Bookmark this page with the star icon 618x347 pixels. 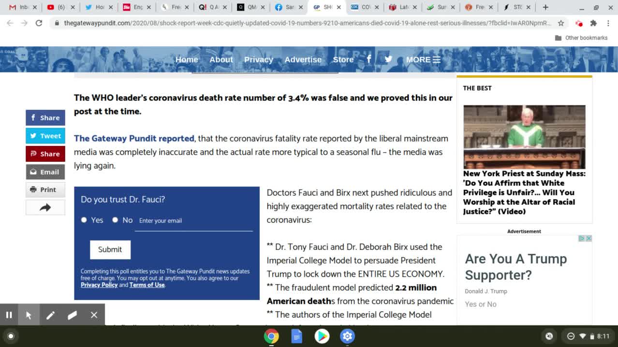click(x=561, y=23)
